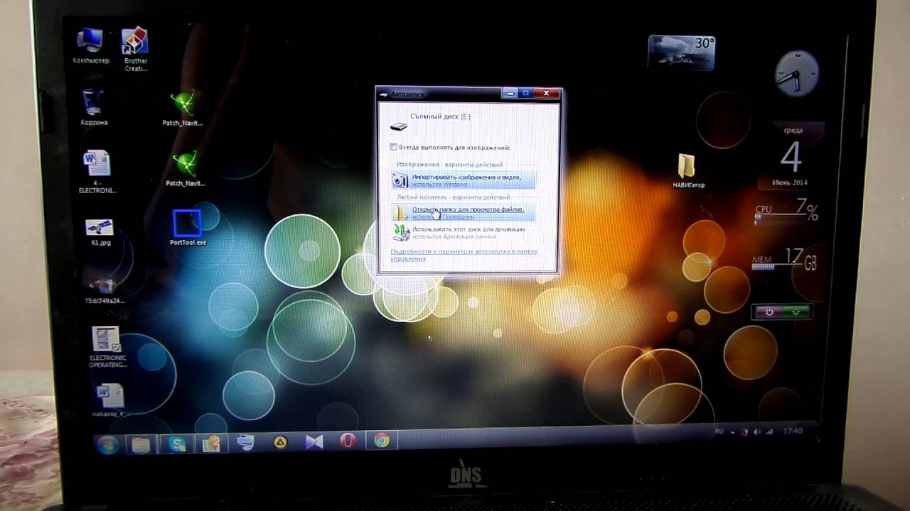This screenshot has height=511, width=910.
Task: Select the lower Patch_Navit desktop icon
Action: coord(185,169)
